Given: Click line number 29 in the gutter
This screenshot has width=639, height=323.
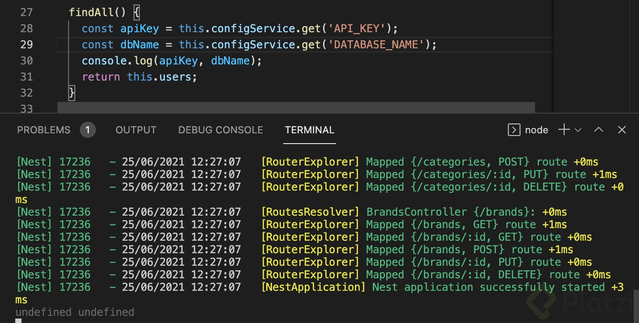Looking at the screenshot, I should point(27,45).
